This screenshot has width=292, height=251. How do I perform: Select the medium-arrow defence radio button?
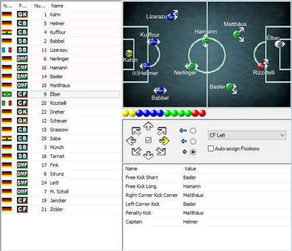[x=193, y=141]
